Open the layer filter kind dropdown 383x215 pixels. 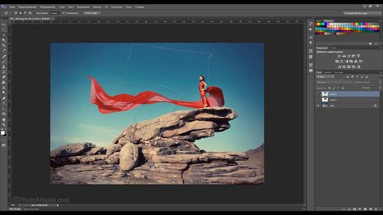pyautogui.click(x=326, y=77)
